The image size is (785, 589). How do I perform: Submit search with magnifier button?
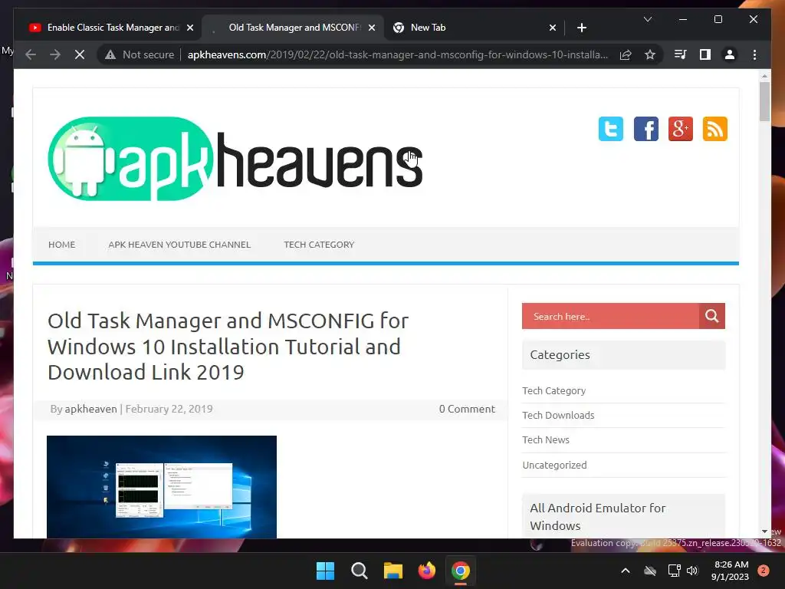click(x=712, y=316)
